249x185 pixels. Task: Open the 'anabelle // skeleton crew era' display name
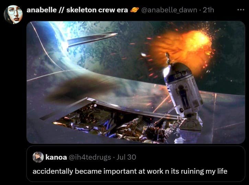[77, 10]
